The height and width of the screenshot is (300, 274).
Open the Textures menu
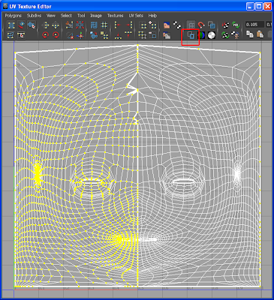click(x=115, y=16)
